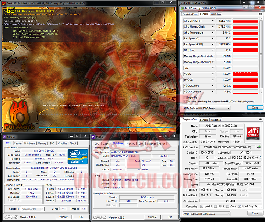The height and width of the screenshot is (222, 265).
Task: Click OK button in Mainboard CPU-Z window
Action: pyautogui.click(x=170, y=217)
